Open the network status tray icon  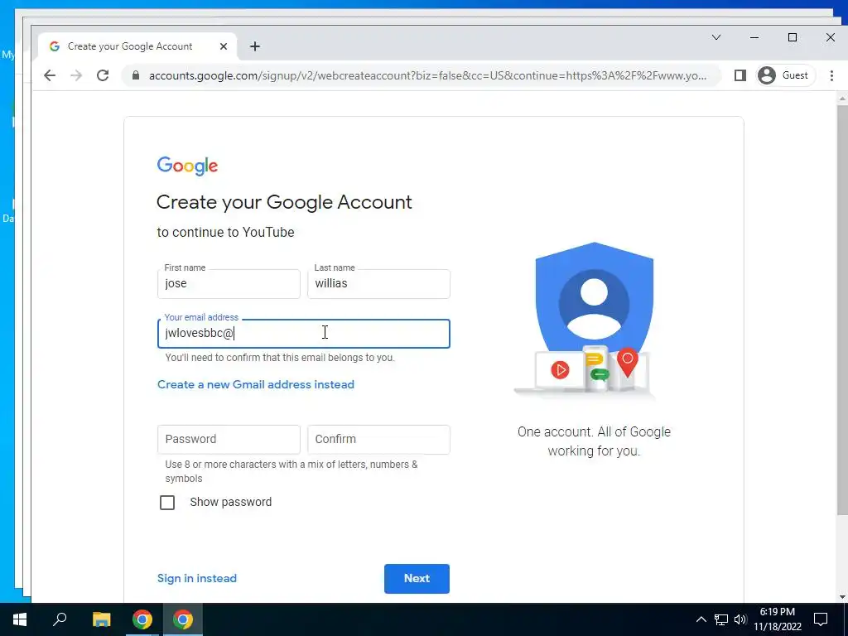click(x=721, y=619)
